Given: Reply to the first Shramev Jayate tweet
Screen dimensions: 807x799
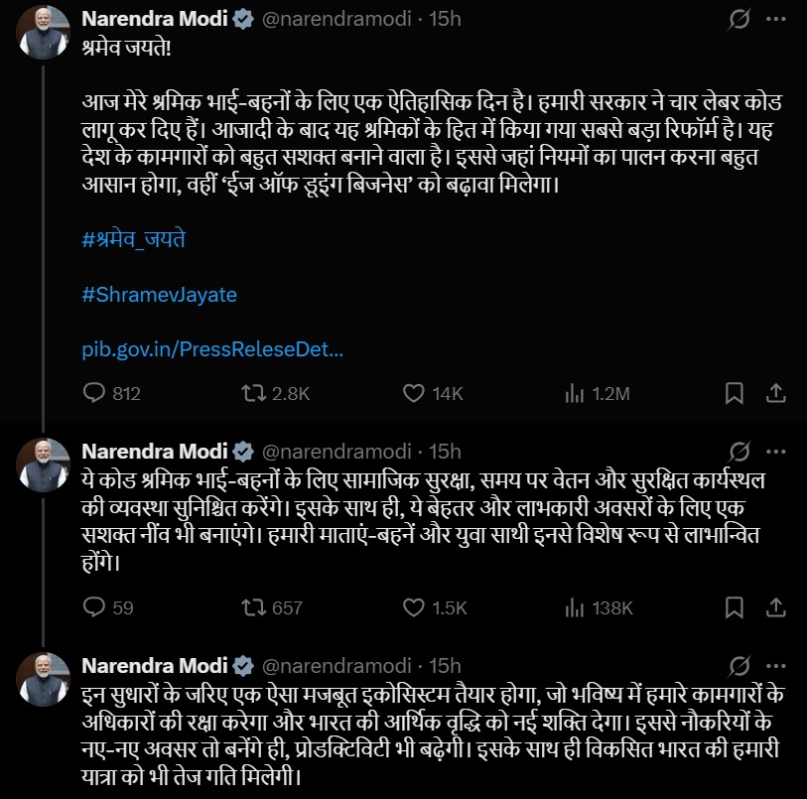Looking at the screenshot, I should coord(94,394).
